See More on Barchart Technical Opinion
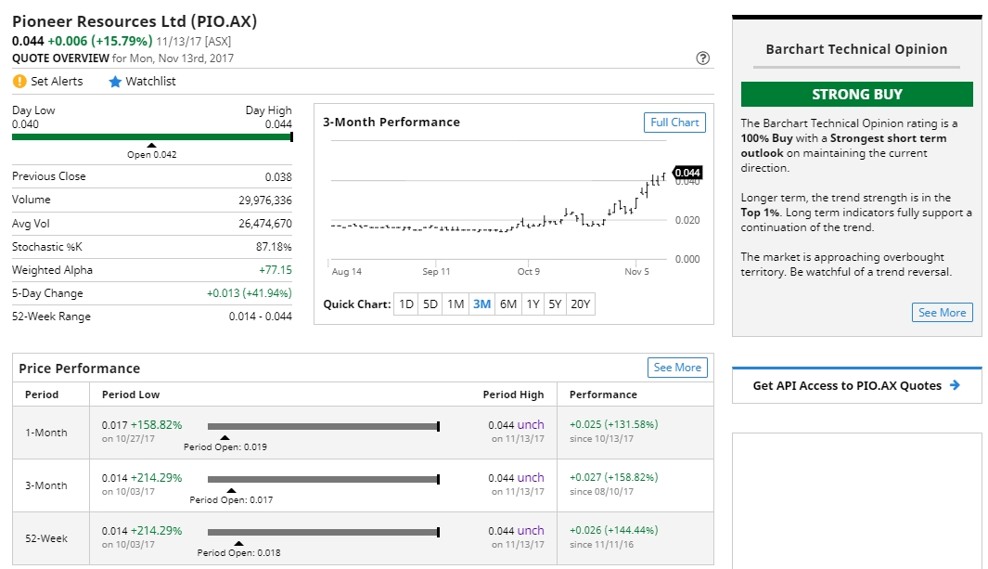Viewport: 988px width, 569px height. click(x=942, y=313)
